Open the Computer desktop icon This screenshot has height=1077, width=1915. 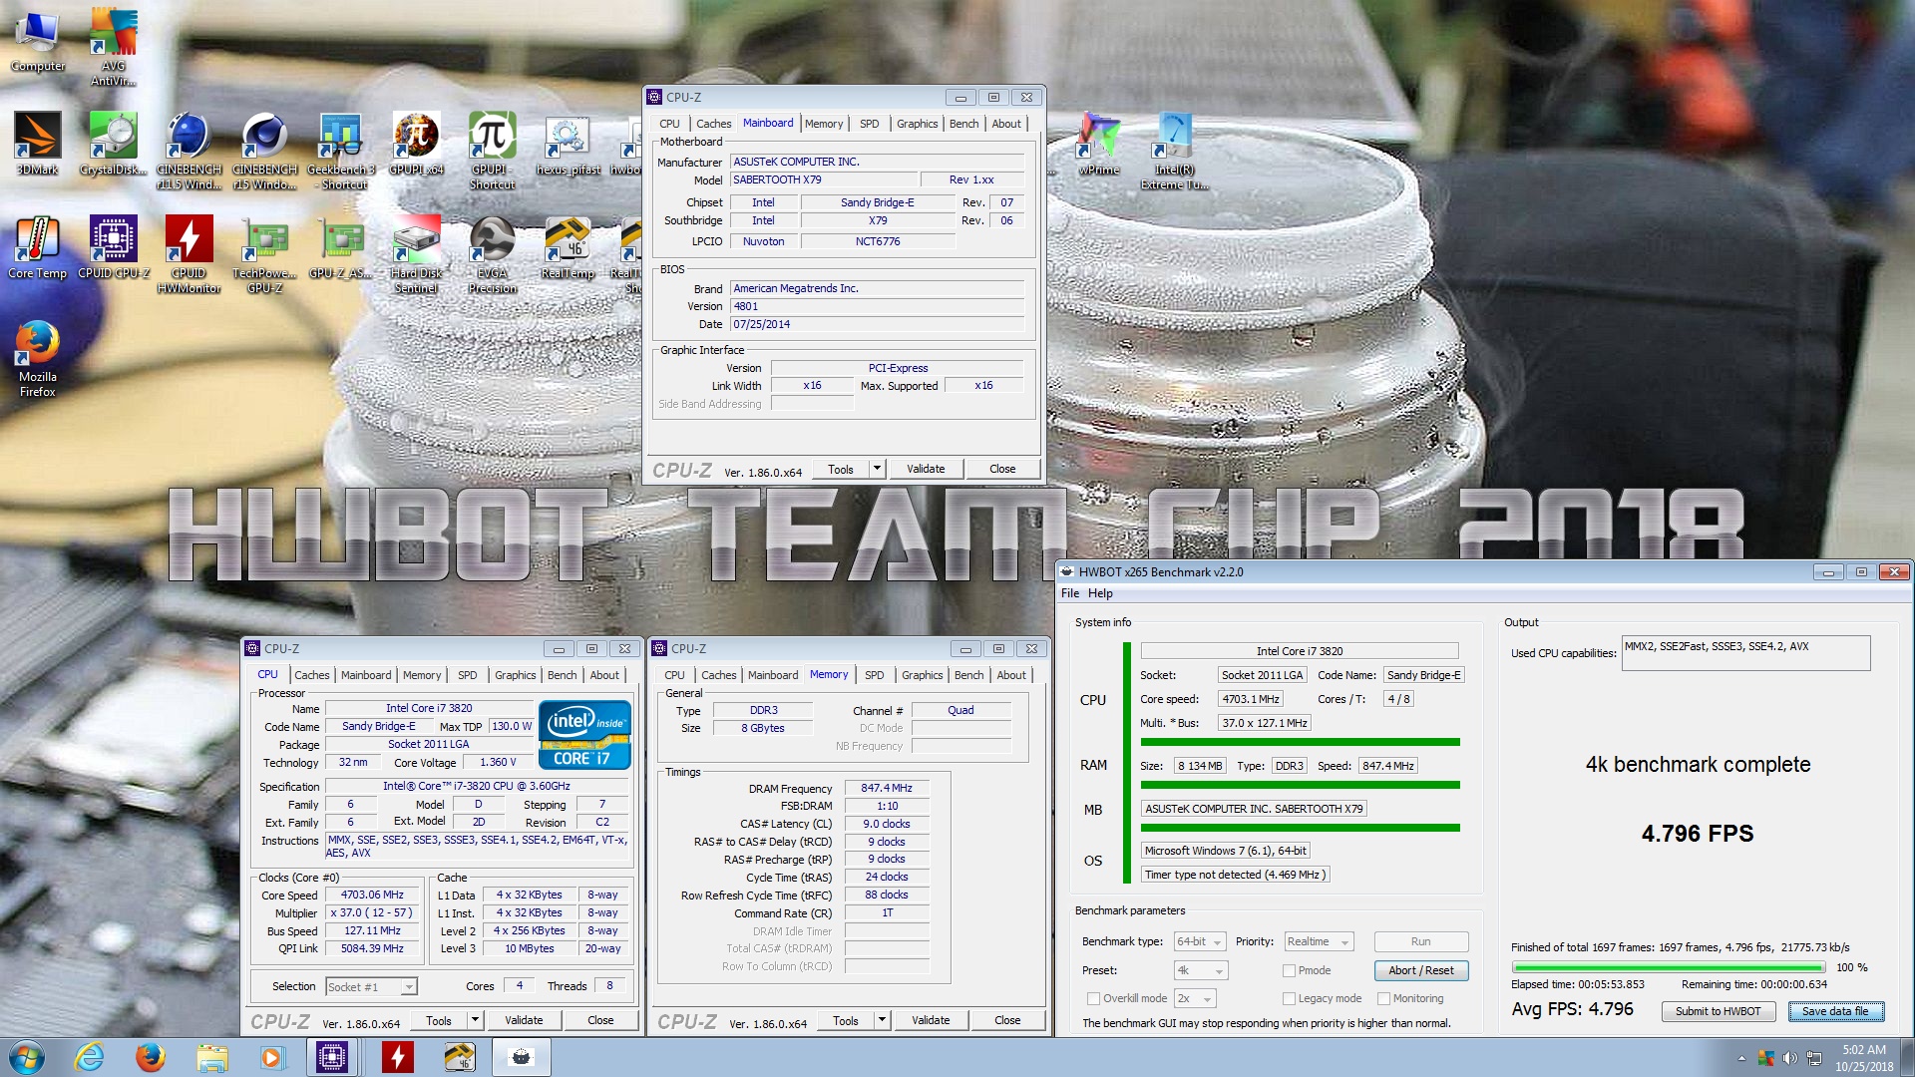tap(37, 40)
